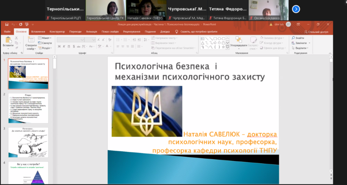Open the Виділити select dropdown
The height and width of the screenshot is (185, 347).
[x=300, y=48]
